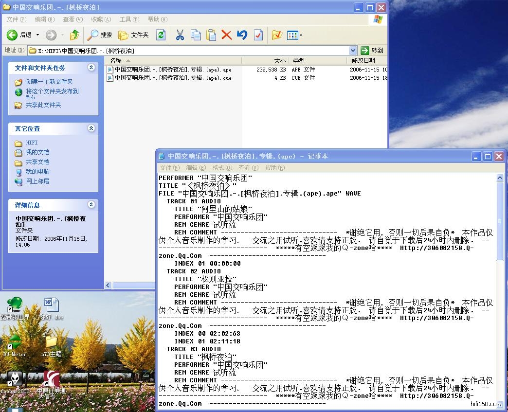This screenshot has height=412, width=508.
Task: Collapse the 文件和文件夹任务 panel
Action: 91,68
